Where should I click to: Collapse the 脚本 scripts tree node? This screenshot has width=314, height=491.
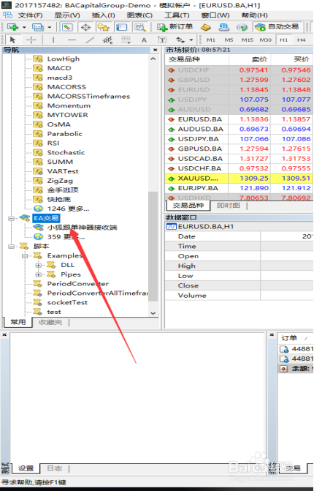(x=11, y=247)
